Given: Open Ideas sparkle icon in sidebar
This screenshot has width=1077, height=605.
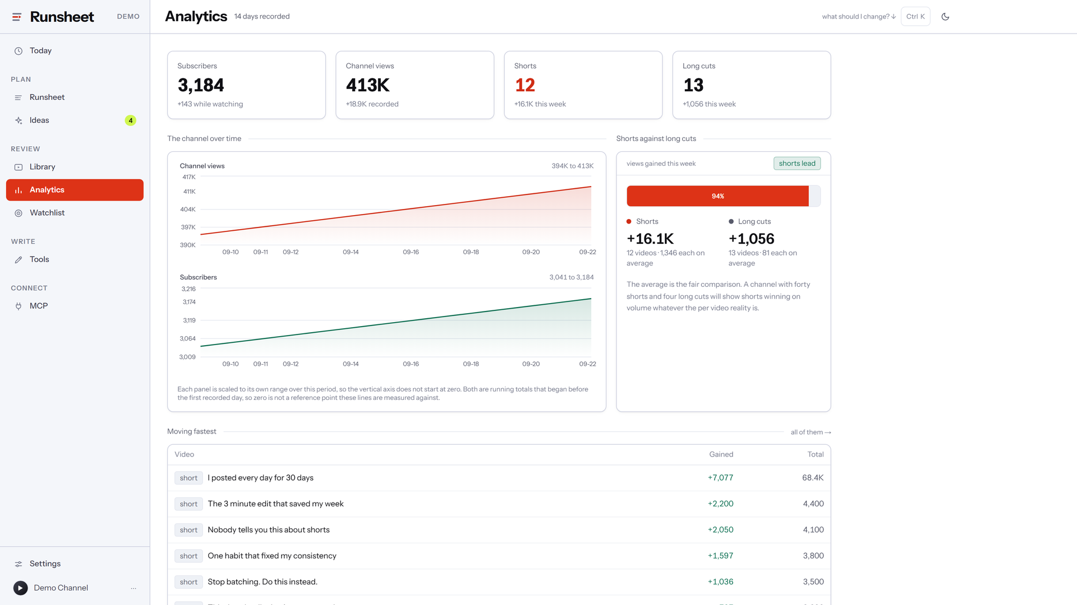Looking at the screenshot, I should (x=19, y=120).
